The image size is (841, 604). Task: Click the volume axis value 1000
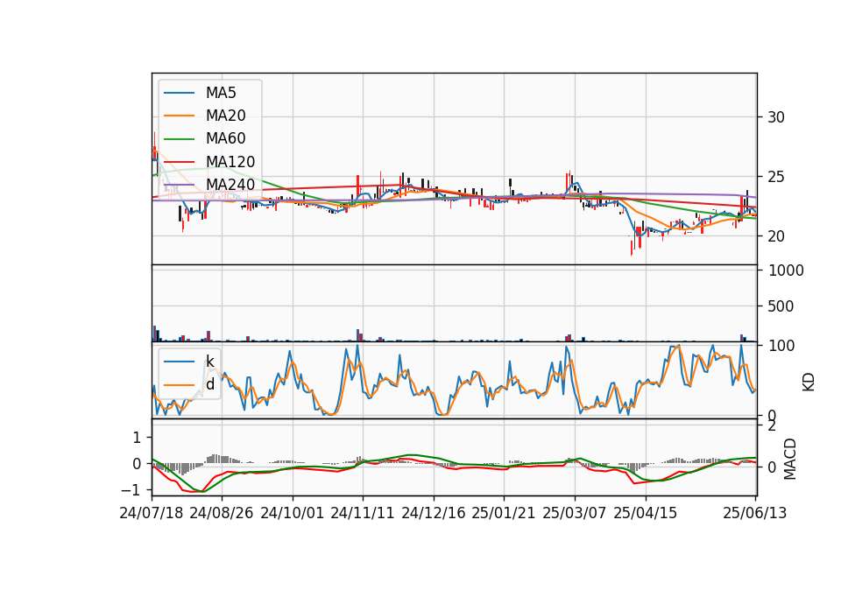point(786,270)
